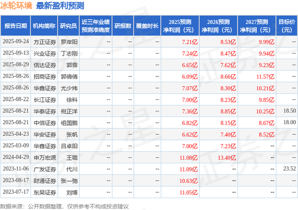Select the date cell 2025-03-09
Screen dimensions: 298x210
point(16,146)
